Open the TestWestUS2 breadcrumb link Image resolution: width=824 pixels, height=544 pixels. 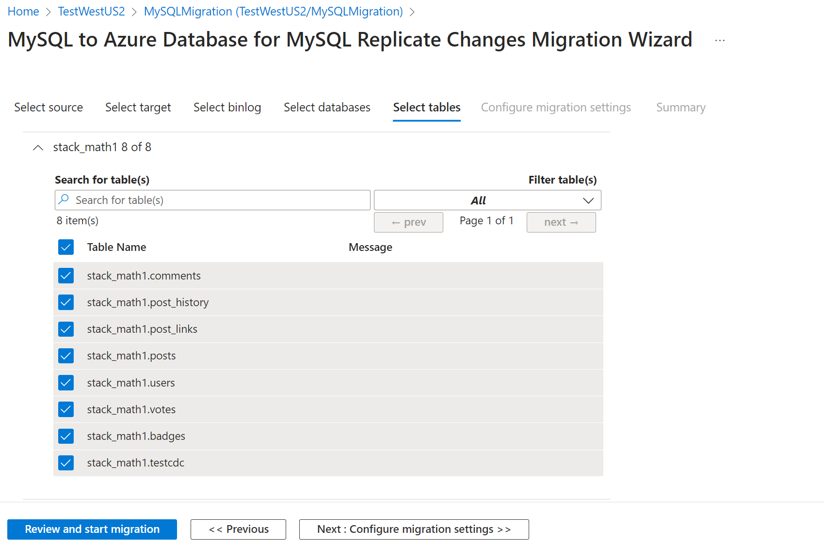91,11
